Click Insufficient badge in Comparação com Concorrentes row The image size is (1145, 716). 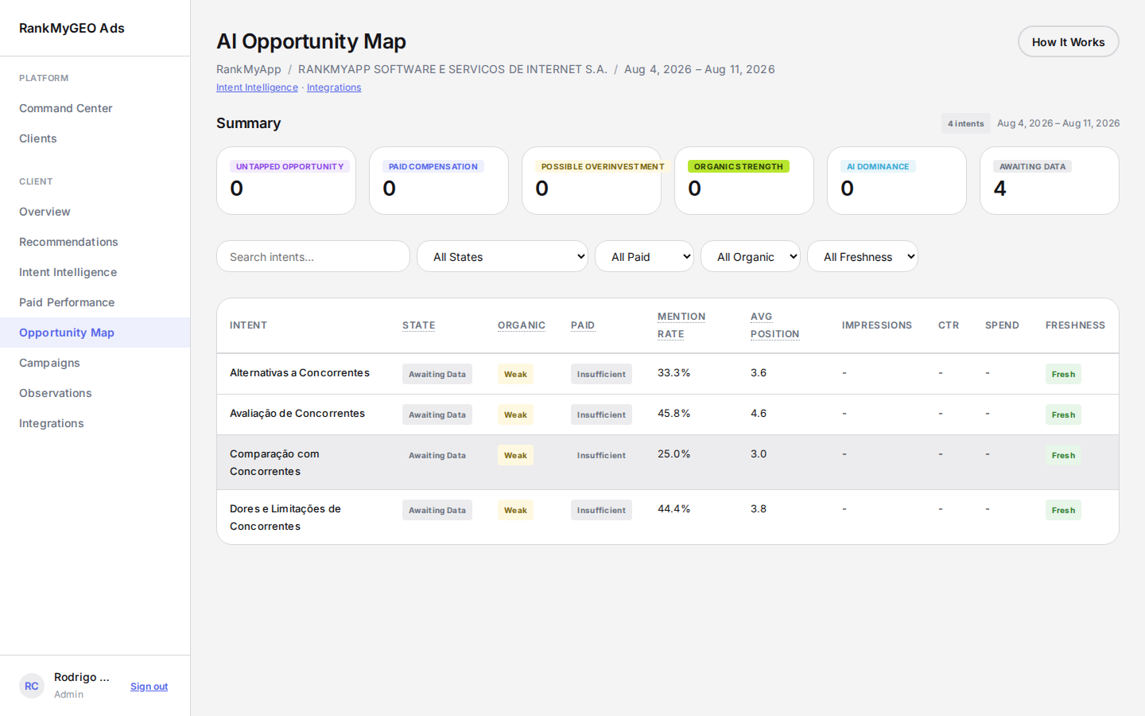click(x=601, y=455)
